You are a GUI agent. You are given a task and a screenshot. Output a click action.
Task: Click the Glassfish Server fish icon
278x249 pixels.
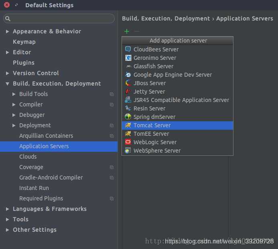click(x=128, y=66)
